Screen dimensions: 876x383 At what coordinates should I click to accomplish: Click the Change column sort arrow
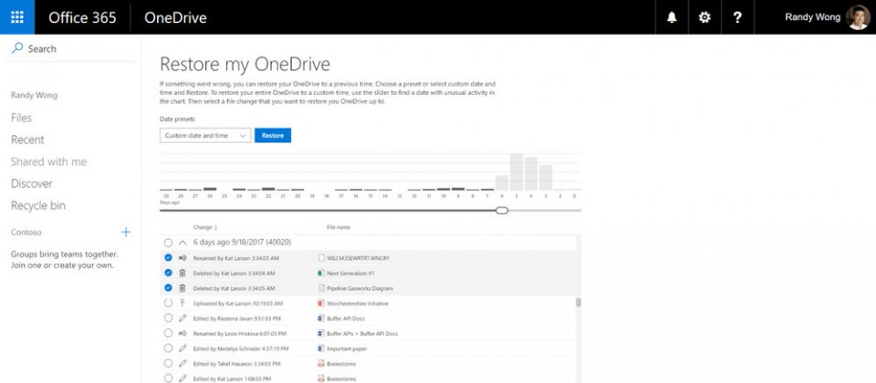point(215,227)
